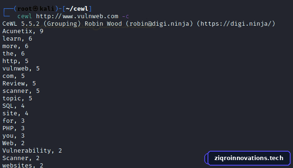Screen dimensions: 293x168
Task: Click the SQL, 4 output line
Action: (x=14, y=106)
